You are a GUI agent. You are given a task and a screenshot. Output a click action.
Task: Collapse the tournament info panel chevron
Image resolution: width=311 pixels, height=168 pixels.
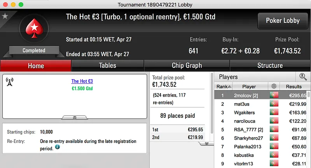(75, 117)
